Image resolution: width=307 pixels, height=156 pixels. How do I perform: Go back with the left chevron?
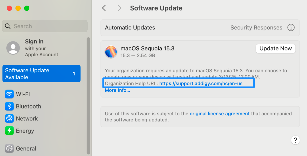click(104, 8)
